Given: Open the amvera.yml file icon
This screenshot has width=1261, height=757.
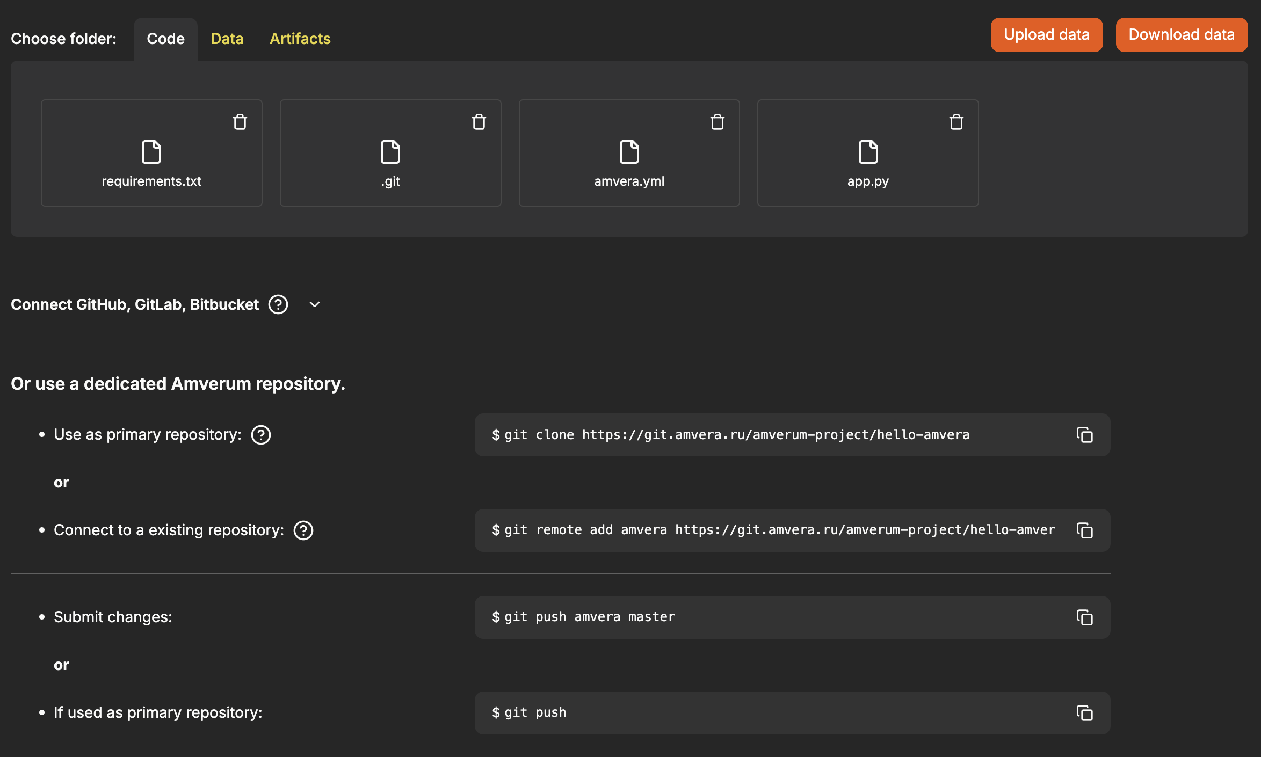Looking at the screenshot, I should [629, 152].
